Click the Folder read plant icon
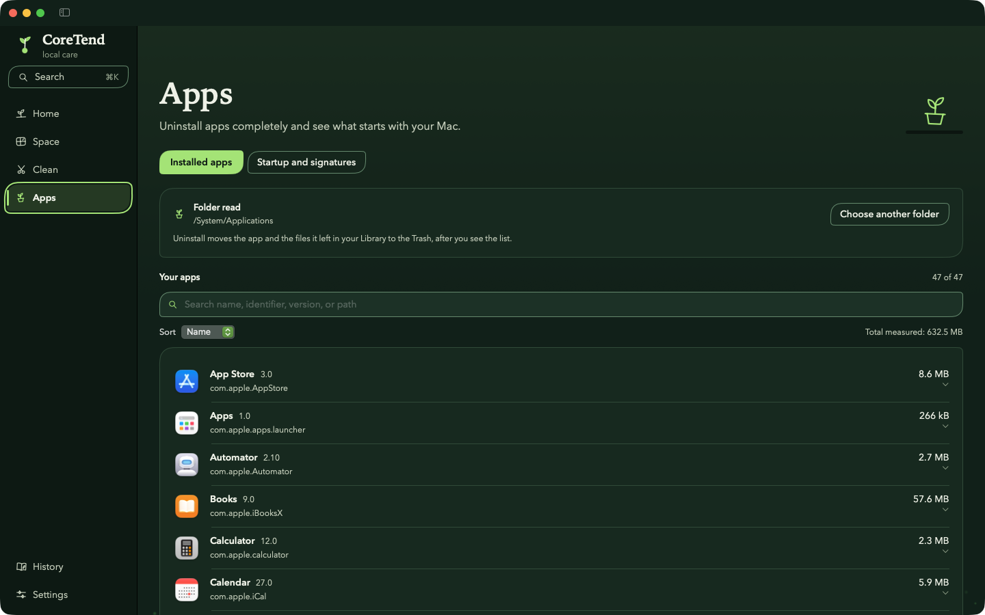Viewport: 985px width, 615px height. tap(179, 214)
